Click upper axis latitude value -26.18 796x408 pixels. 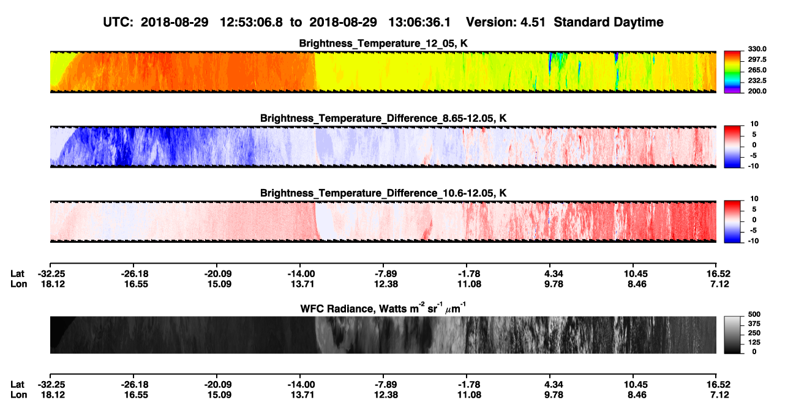(x=133, y=273)
